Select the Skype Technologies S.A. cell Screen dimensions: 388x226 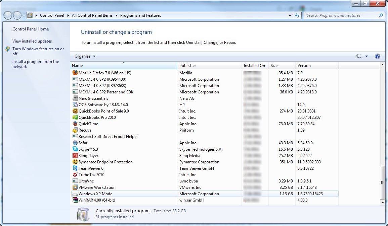(x=201, y=149)
